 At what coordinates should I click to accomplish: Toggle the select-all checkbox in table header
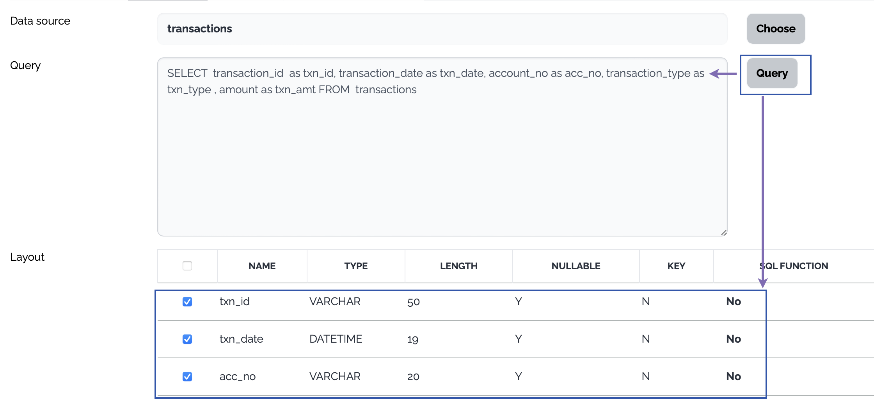(187, 266)
